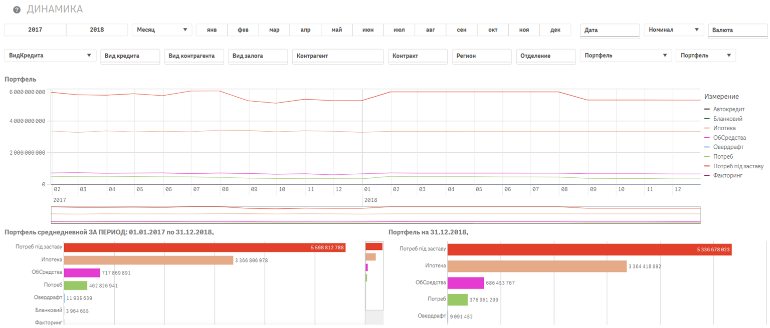Image resolution: width=770 pixels, height=328 pixels.
Task: Open the Регион filter field
Action: [x=481, y=56]
